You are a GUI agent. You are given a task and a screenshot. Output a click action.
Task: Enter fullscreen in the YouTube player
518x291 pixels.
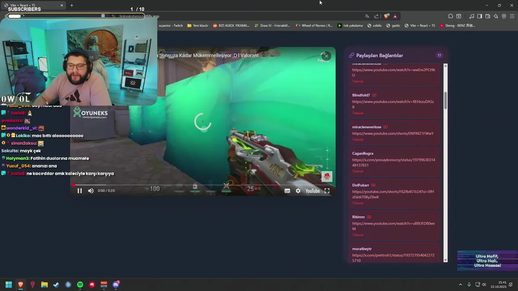pos(327,191)
